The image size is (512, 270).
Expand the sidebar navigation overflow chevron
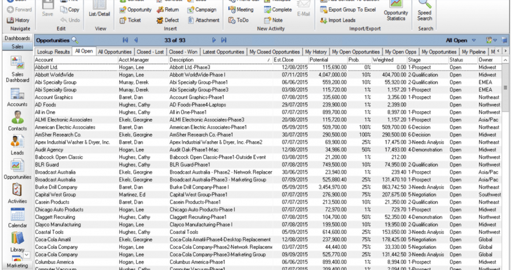pyautogui.click(x=27, y=254)
